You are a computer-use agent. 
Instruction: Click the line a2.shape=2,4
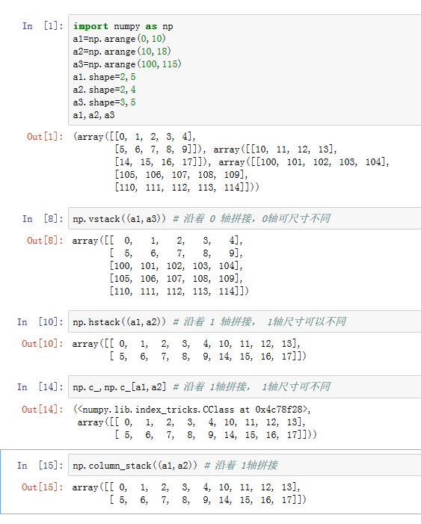click(105, 90)
